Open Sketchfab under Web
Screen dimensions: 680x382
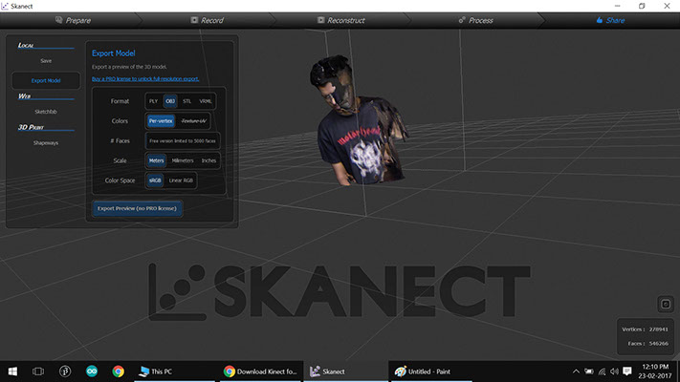46,112
